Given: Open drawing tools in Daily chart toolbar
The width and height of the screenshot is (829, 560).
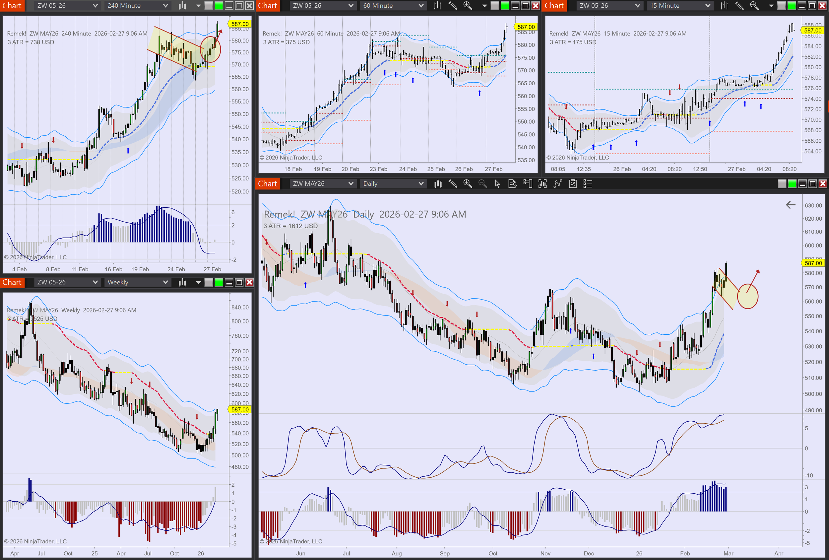Looking at the screenshot, I should point(452,184).
